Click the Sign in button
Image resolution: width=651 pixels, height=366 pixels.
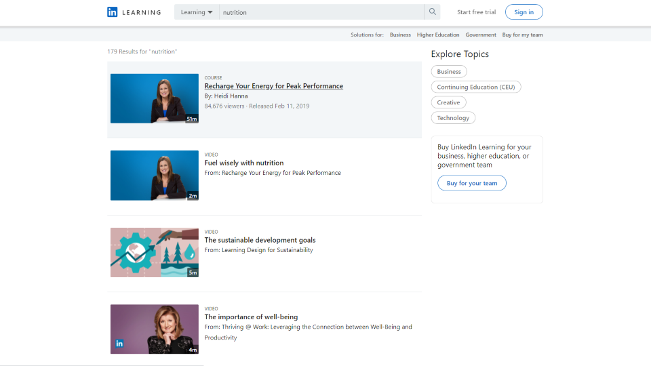pos(524,12)
